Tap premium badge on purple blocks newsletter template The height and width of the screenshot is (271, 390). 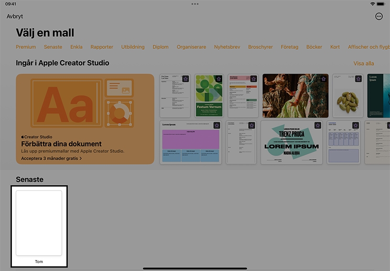point(217,125)
